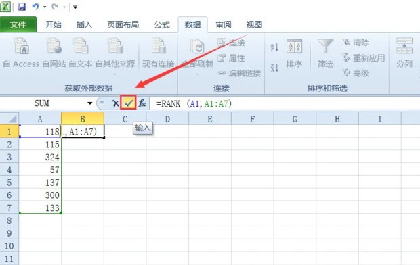Viewport: 420px width, 265px height.
Task: Switch to the 页面布局 tab
Action: (123, 24)
